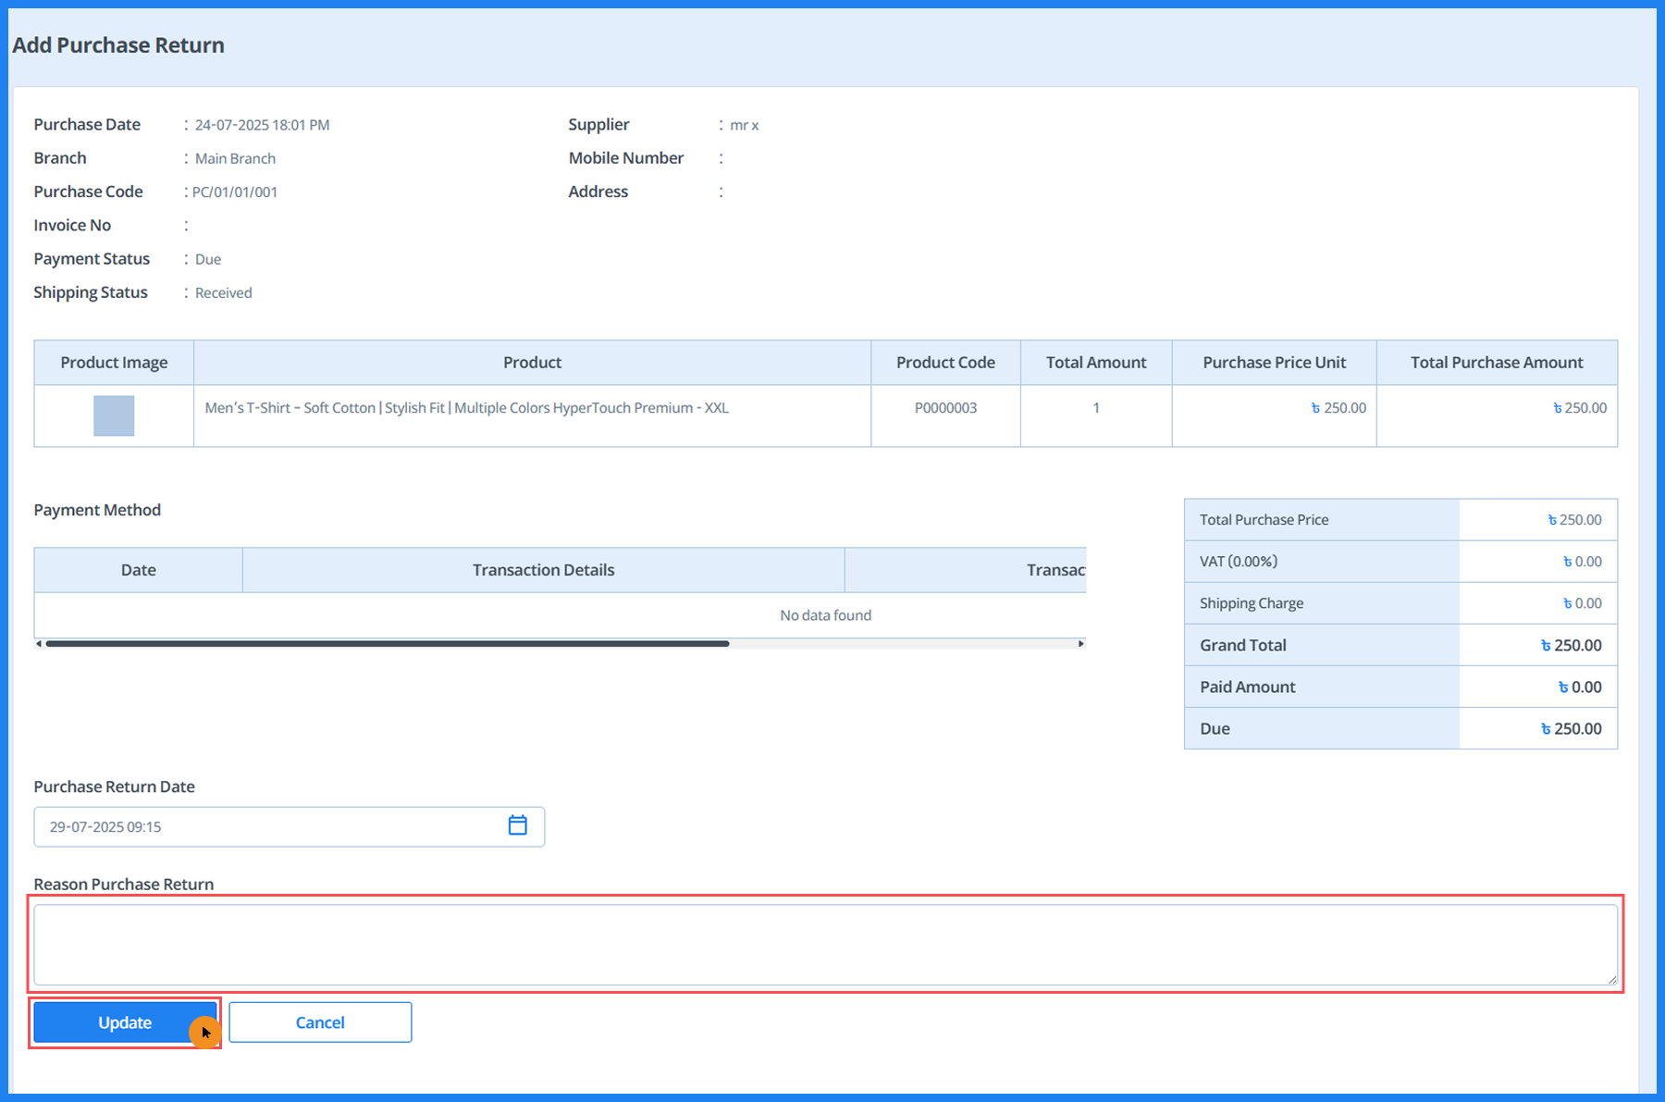The height and width of the screenshot is (1102, 1665).
Task: Cancel the purchase return form
Action: point(320,1022)
